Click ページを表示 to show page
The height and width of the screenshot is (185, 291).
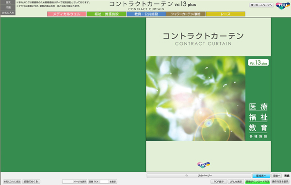pyautogui.click(x=80, y=182)
